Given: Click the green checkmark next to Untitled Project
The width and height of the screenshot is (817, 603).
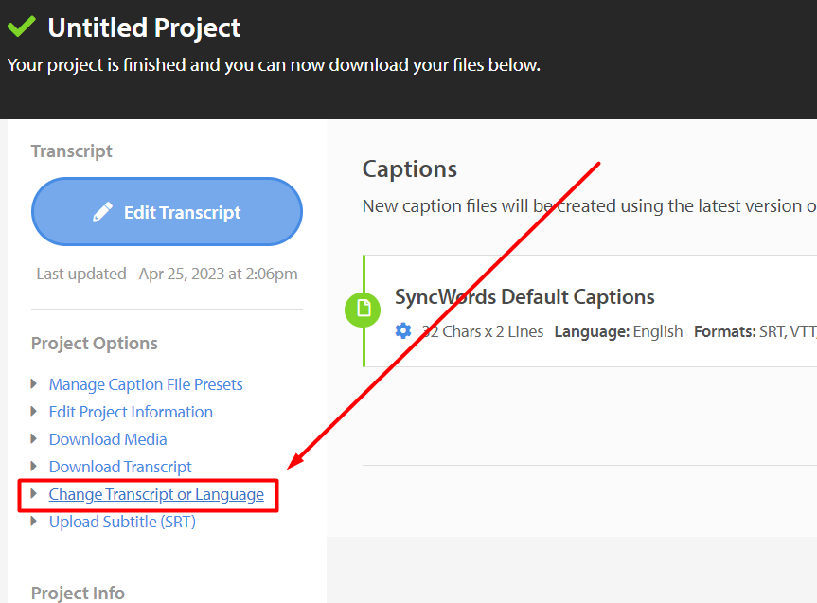Looking at the screenshot, I should (22, 27).
